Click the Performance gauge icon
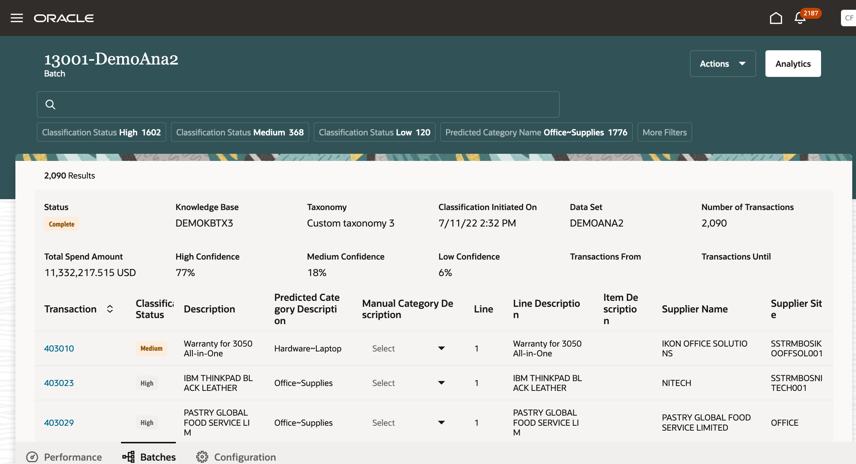The width and height of the screenshot is (856, 464). pos(32,456)
